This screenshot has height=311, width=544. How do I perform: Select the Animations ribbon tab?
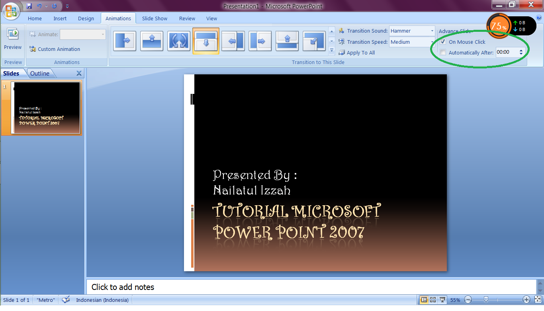pos(118,18)
